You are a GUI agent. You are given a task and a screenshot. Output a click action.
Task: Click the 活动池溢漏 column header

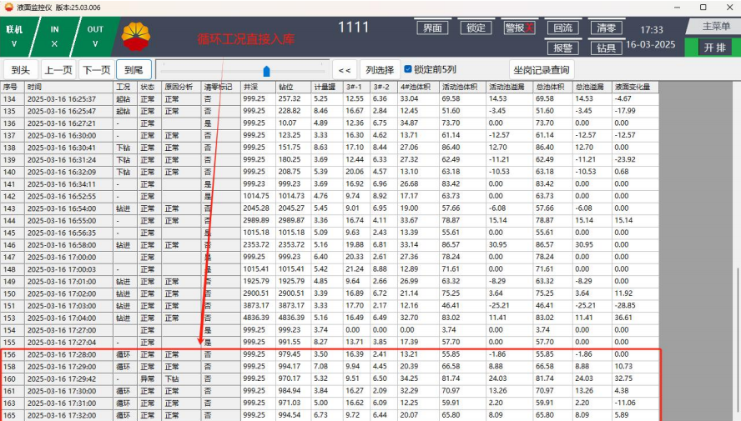click(x=509, y=87)
